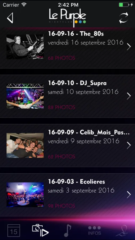This screenshot has height=240, width=135.
Task: Tap the 88 PHOTOS label
Action: (x=62, y=107)
